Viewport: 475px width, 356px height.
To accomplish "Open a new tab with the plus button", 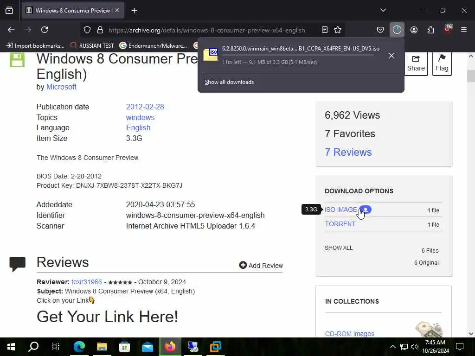I will (134, 11).
